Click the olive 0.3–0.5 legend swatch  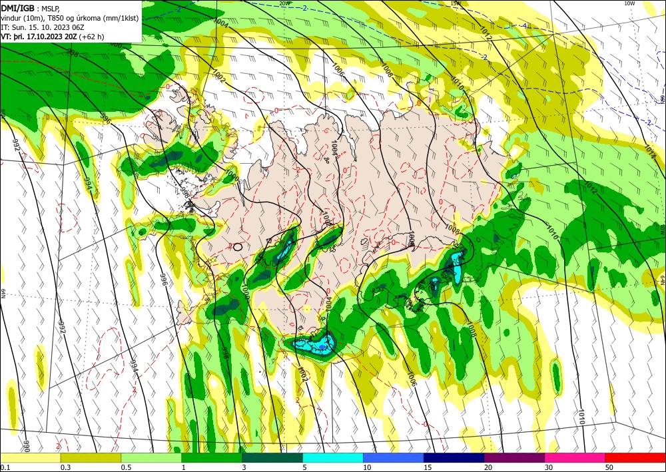pos(91,457)
